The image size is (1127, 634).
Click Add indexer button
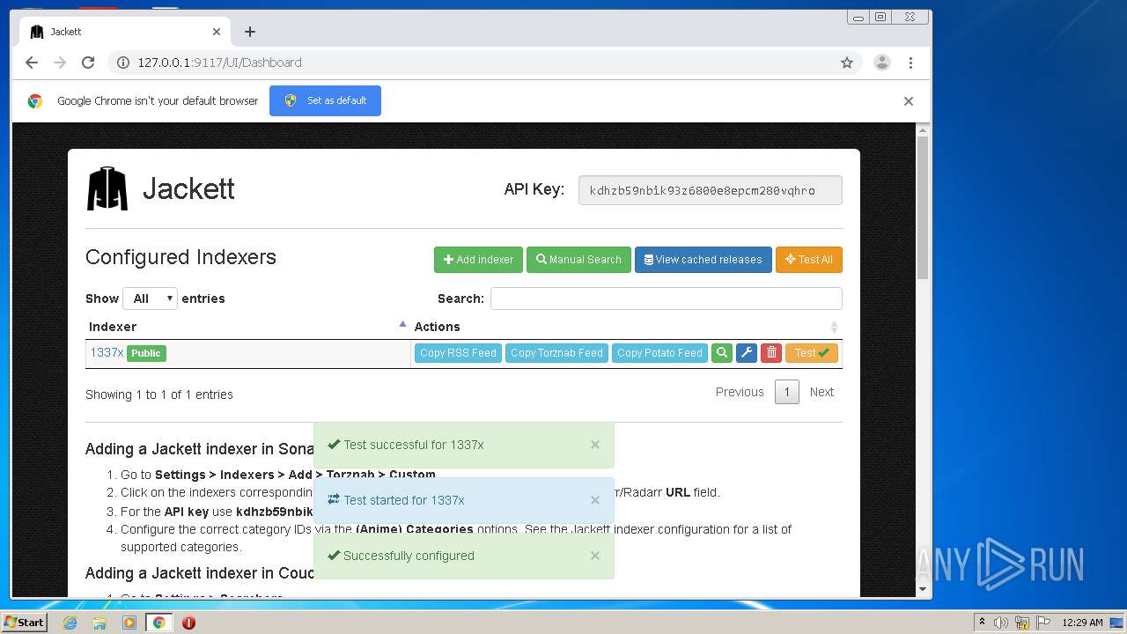tap(478, 260)
